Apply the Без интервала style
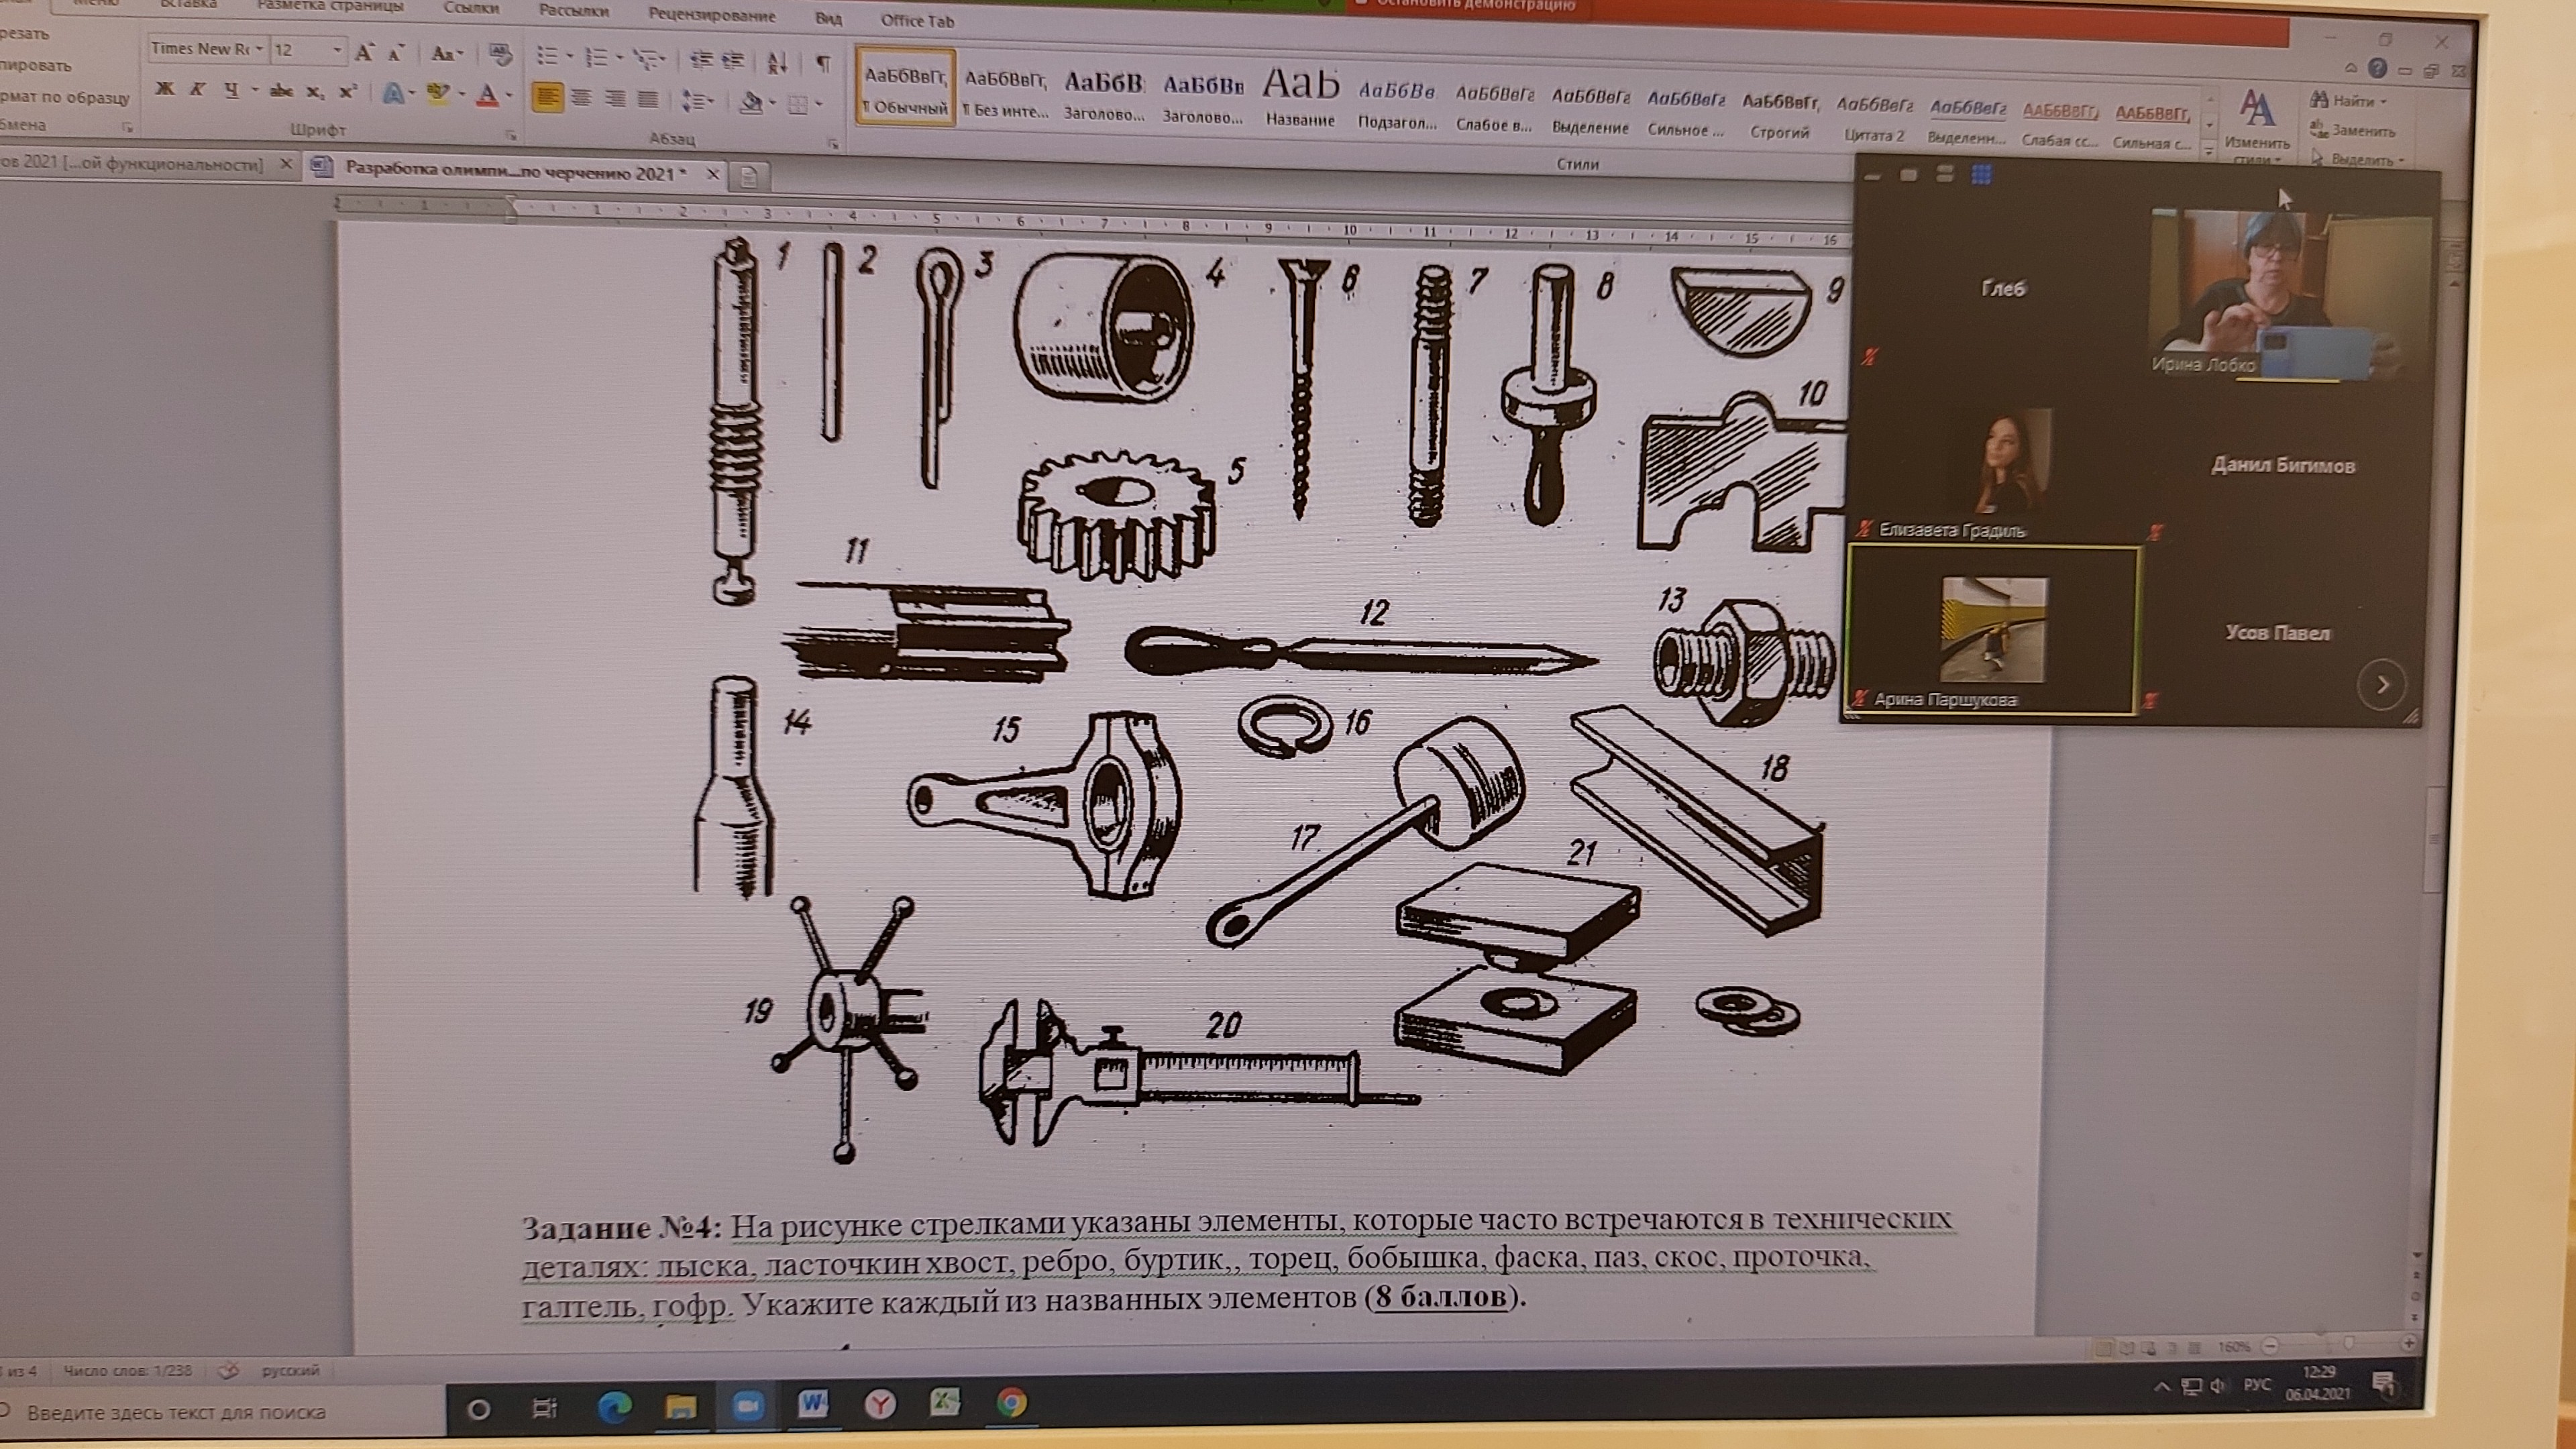Viewport: 2576px width, 1449px height. 1005,94
